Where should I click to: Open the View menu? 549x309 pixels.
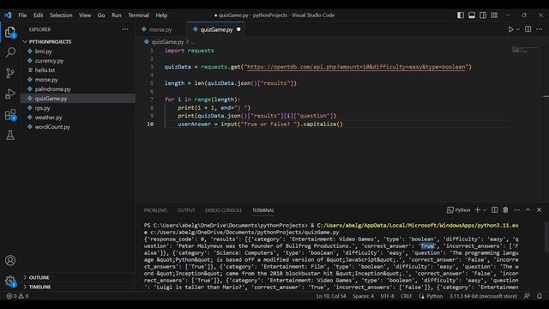(x=85, y=15)
